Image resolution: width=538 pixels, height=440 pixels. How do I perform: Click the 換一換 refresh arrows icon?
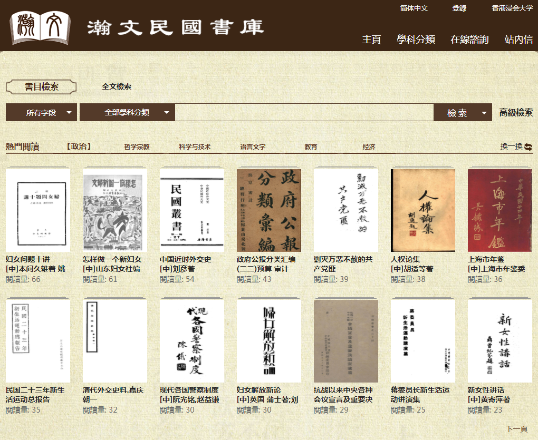(528, 147)
